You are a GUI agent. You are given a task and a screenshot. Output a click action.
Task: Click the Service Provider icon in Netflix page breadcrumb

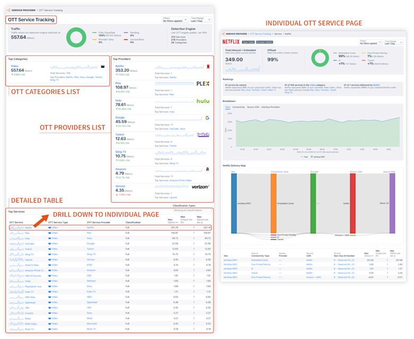(223, 34)
